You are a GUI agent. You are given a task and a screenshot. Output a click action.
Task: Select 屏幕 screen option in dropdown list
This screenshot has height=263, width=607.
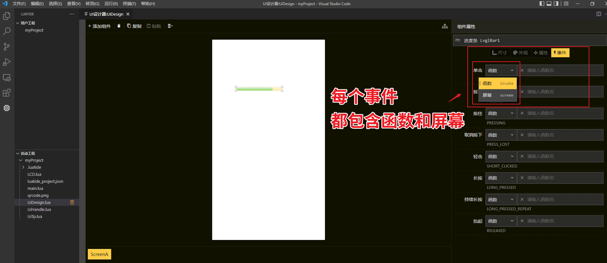[498, 95]
